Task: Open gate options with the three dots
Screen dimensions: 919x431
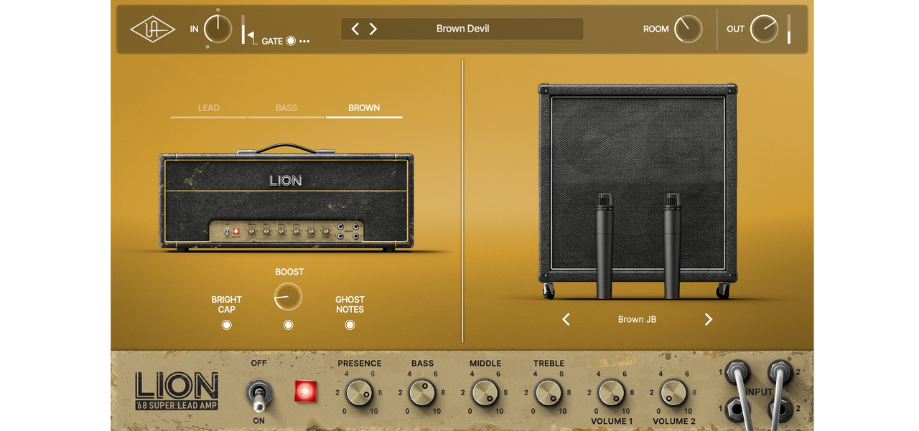Action: (x=304, y=42)
